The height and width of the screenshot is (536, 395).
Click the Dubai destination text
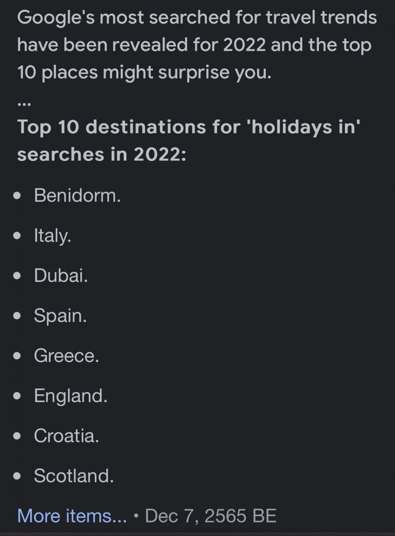[61, 275]
